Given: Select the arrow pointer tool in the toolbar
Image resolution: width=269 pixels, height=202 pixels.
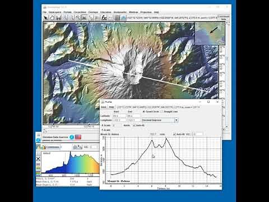Looking at the screenshot, I should (46, 18).
